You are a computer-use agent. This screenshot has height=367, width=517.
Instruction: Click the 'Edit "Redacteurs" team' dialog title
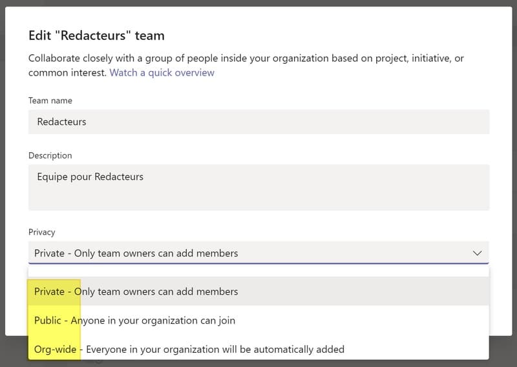[96, 35]
